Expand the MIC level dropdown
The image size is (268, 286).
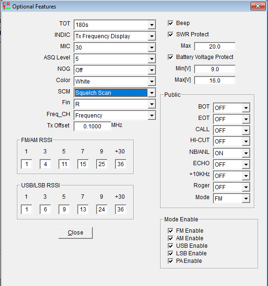115,47
